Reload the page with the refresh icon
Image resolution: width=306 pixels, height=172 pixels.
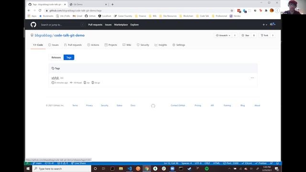point(40,11)
